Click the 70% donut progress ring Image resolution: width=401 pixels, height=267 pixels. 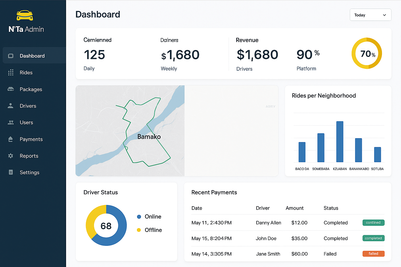pos(367,53)
